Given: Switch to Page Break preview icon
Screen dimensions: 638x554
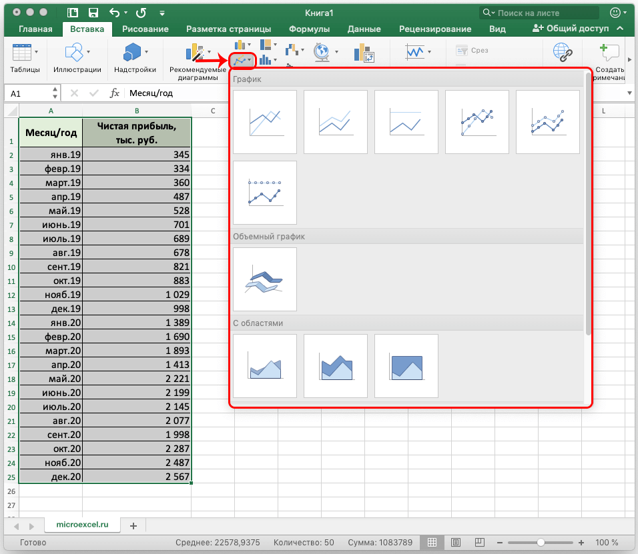Looking at the screenshot, I should pyautogui.click(x=480, y=542).
